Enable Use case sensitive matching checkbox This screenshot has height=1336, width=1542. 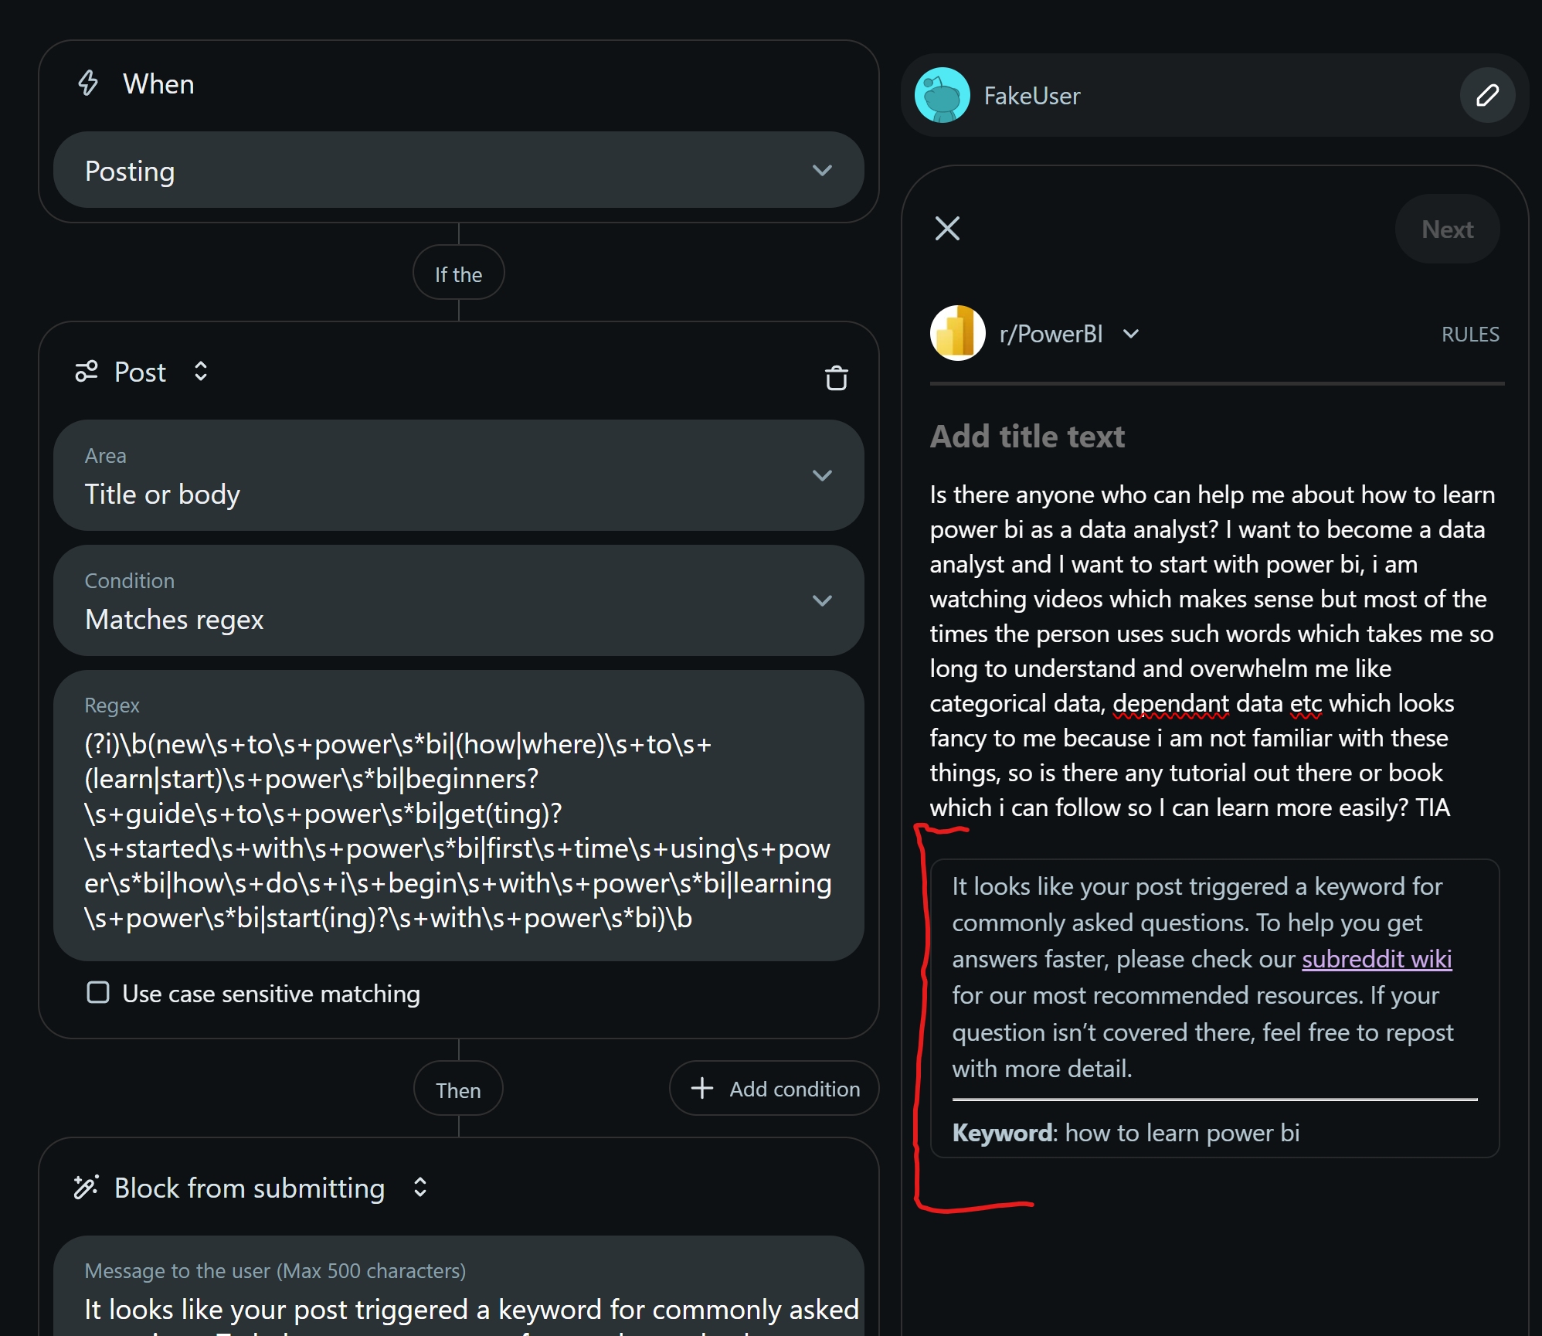[x=98, y=992]
